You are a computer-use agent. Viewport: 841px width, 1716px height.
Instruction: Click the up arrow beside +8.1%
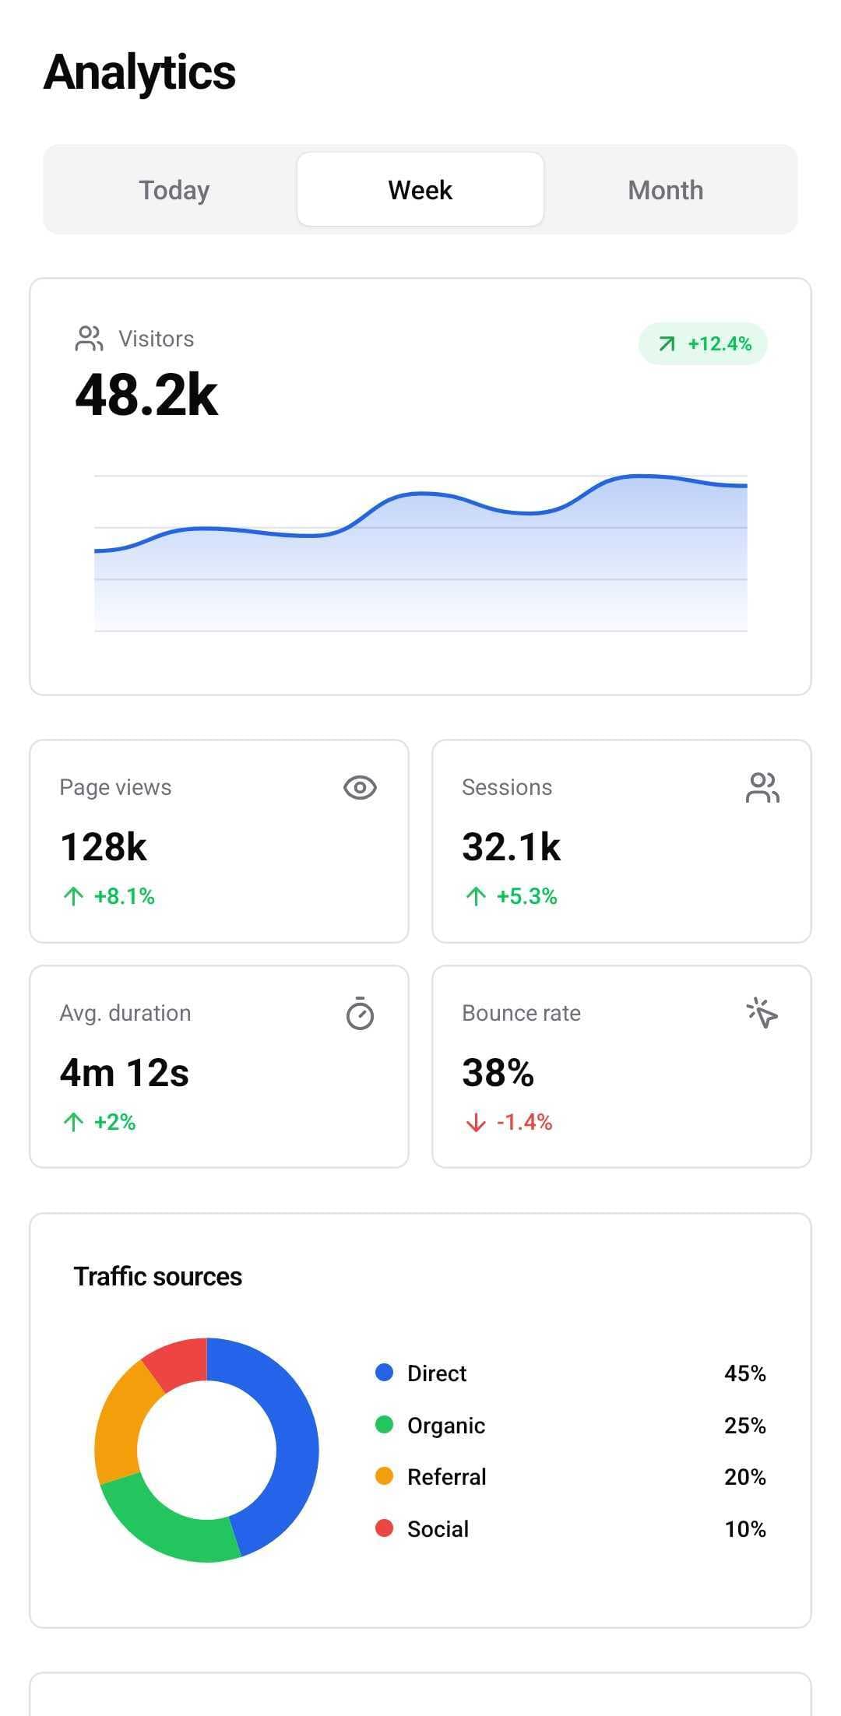coord(73,896)
